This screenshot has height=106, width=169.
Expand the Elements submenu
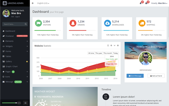(x=27, y=41)
